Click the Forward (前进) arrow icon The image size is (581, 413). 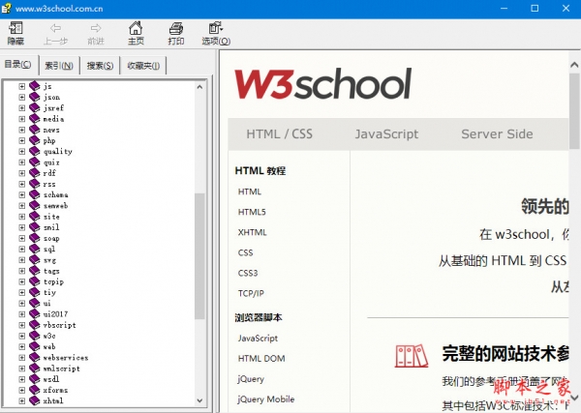click(x=96, y=28)
